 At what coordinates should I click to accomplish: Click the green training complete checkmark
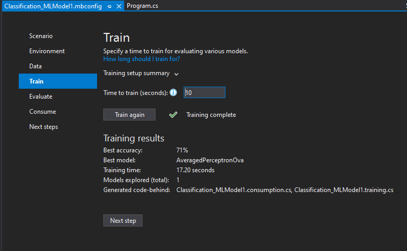173,114
